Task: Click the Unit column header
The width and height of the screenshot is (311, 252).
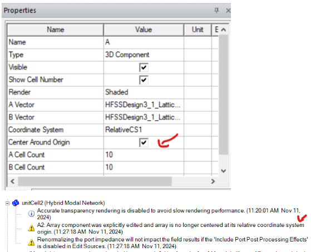Action: click(x=198, y=29)
